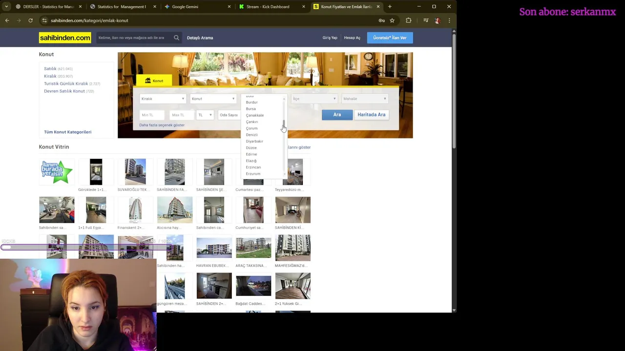Open Turistik Günlük Kiralık category
The width and height of the screenshot is (625, 351).
click(66, 83)
